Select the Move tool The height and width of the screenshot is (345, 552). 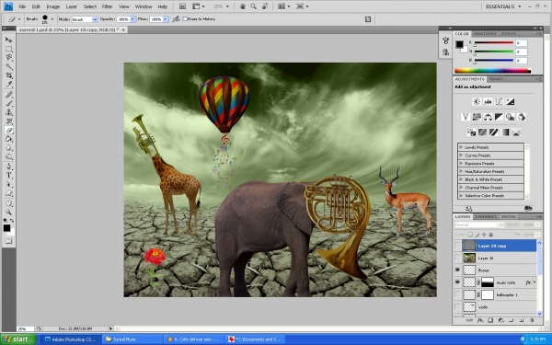8,40
